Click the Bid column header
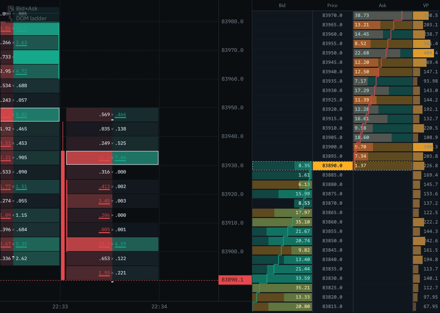440x313 pixels. pyautogui.click(x=282, y=5)
